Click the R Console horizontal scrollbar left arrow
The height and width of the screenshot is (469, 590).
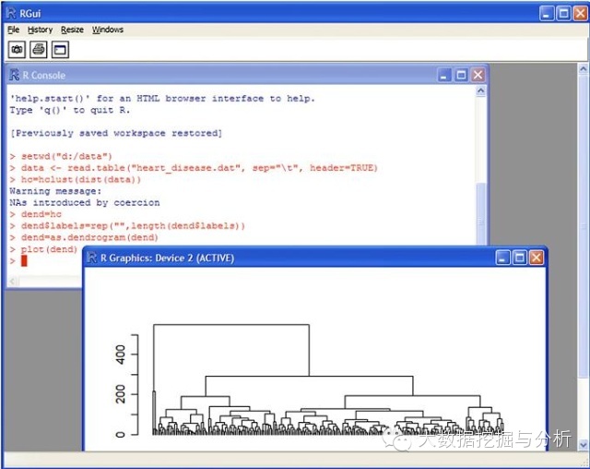click(x=14, y=281)
